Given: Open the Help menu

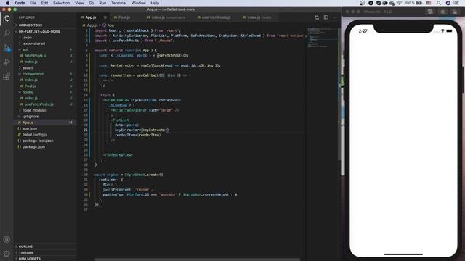Looking at the screenshot, I should [x=155, y=3].
